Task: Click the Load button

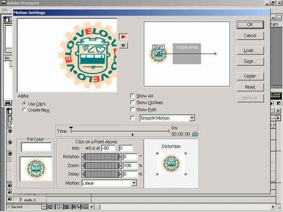Action: click(x=250, y=50)
